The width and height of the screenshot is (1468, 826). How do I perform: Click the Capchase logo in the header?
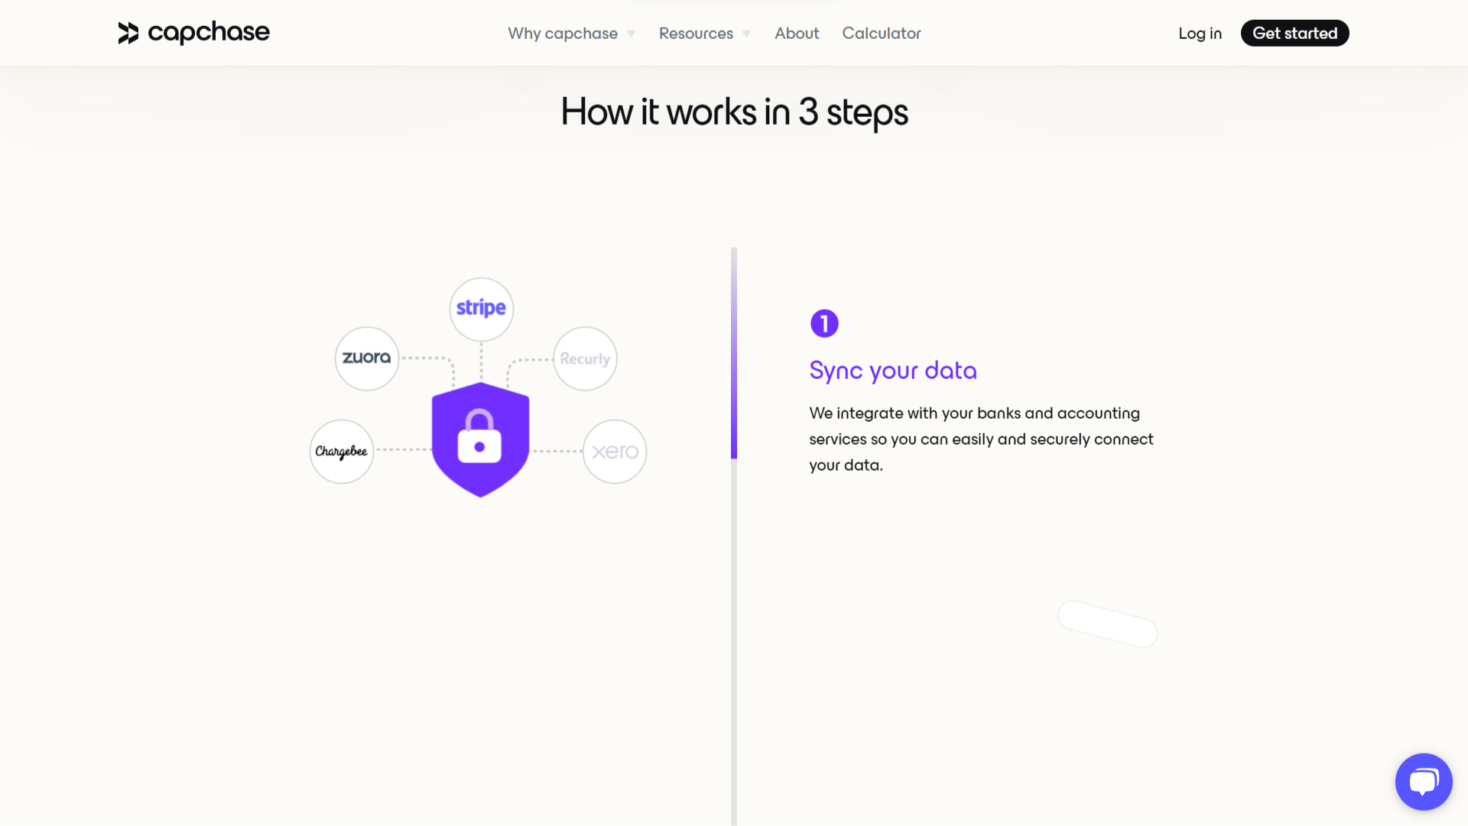193,33
